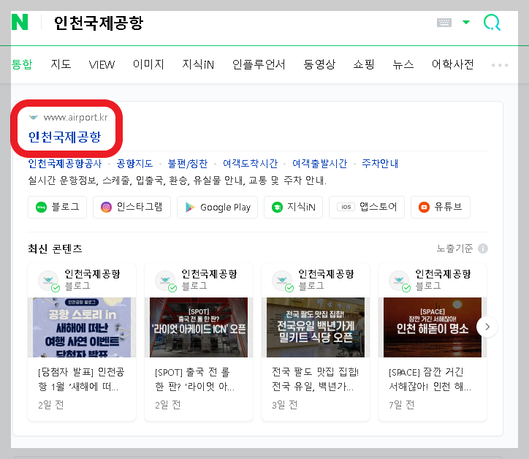The height and width of the screenshot is (459, 529).
Task: Open the 여객도착시간 link
Action: coord(251,164)
